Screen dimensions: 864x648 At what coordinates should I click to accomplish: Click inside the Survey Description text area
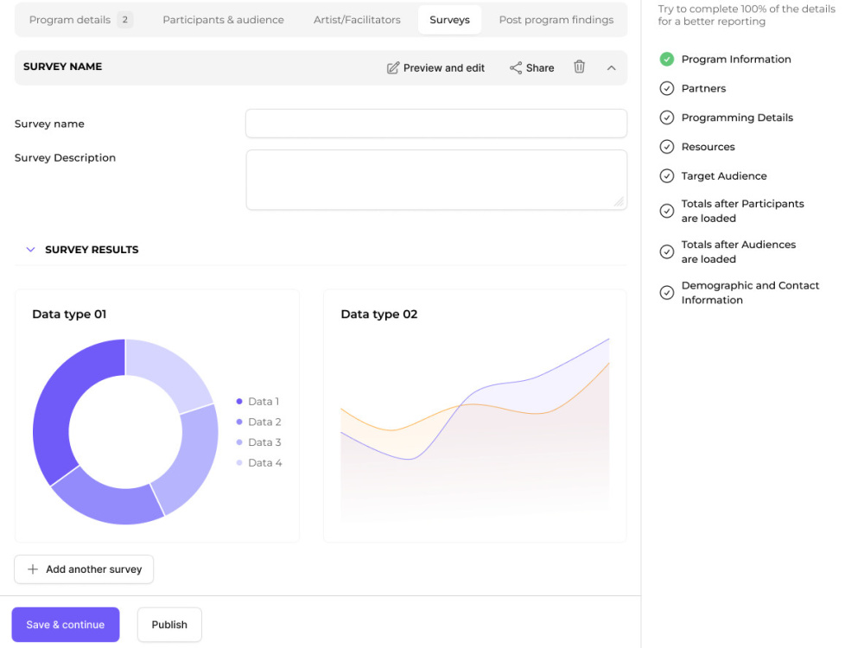[435, 177]
